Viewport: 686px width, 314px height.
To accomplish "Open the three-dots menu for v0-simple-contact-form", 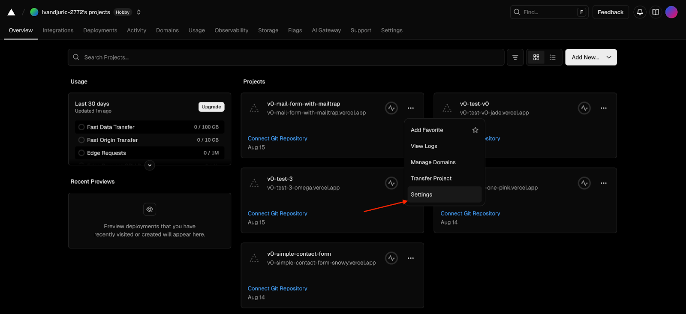I will pyautogui.click(x=411, y=258).
